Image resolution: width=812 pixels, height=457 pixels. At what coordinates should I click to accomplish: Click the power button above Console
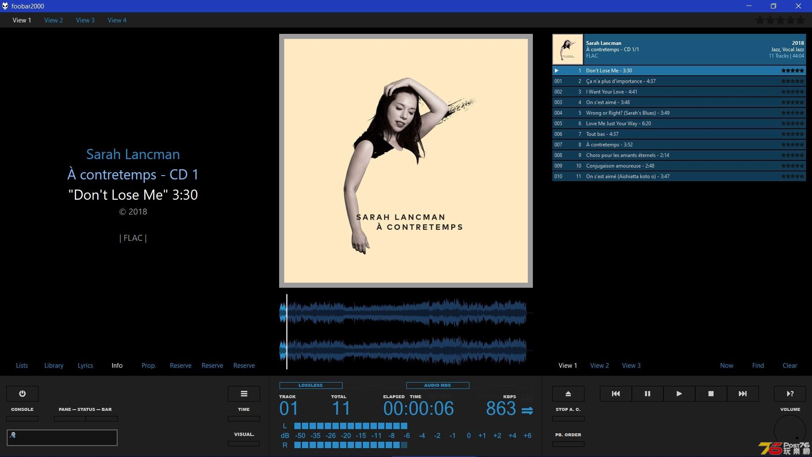(22, 394)
